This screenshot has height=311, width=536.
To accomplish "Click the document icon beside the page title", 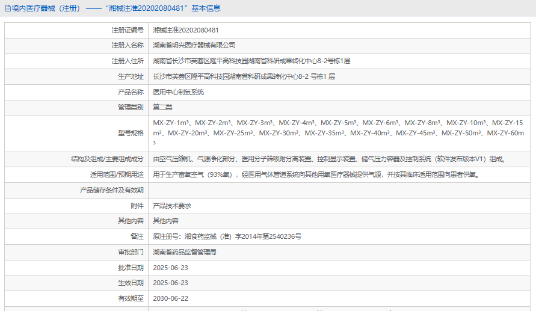I will pos(8,8).
